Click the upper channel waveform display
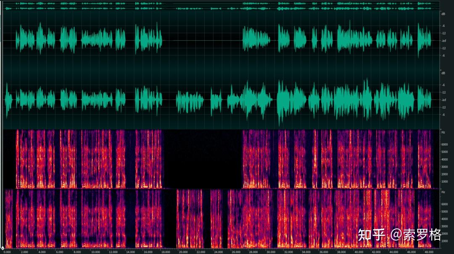This screenshot has width=454, height=254. click(x=222, y=40)
